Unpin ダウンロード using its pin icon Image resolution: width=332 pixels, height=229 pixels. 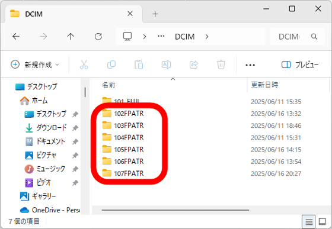(x=75, y=128)
